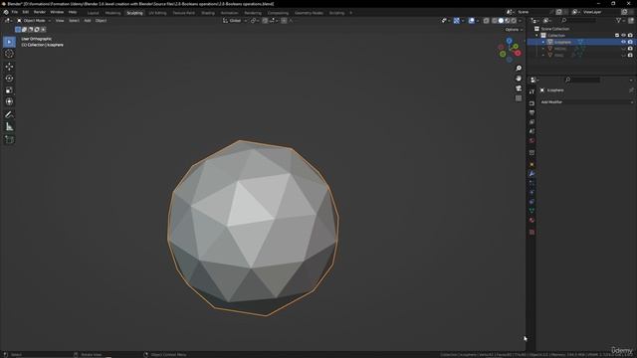
Task: Open the File menu
Action: pos(15,12)
